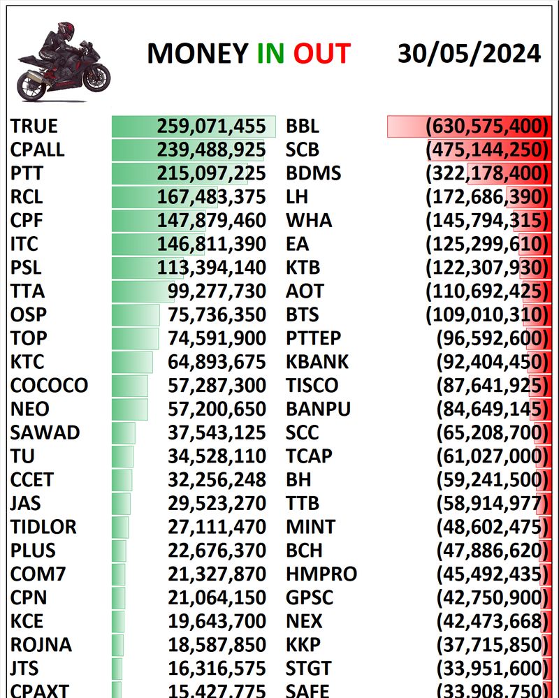The width and height of the screenshot is (559, 698).
Task: Select the RCL ticker in inflow list
Action: tap(27, 197)
